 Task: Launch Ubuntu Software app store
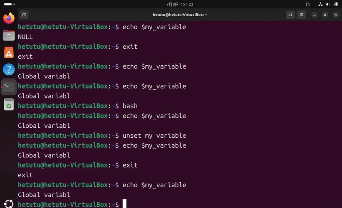point(9,52)
